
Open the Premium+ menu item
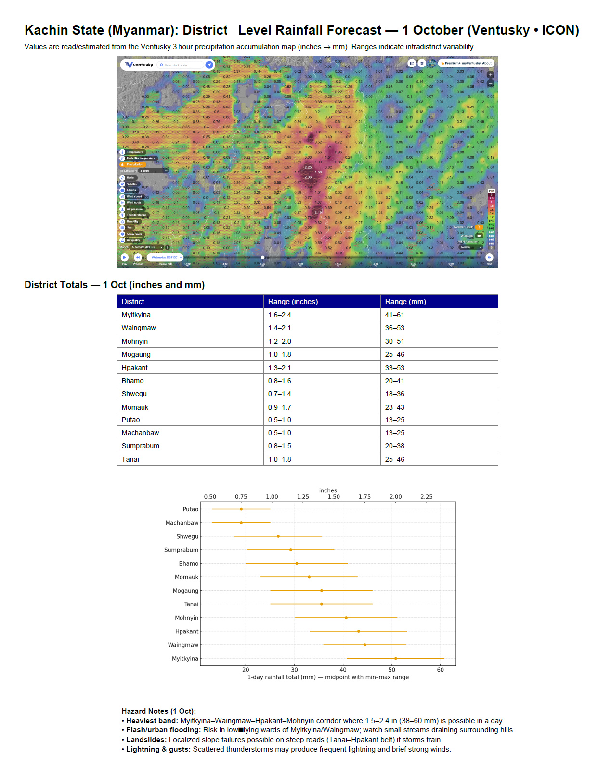(x=452, y=63)
